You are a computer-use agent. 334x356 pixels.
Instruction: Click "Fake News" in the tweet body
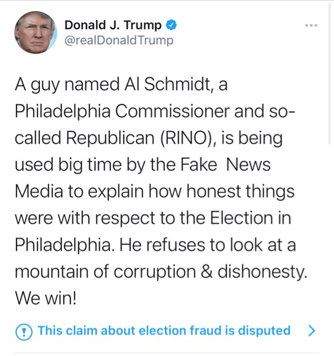[225, 164]
